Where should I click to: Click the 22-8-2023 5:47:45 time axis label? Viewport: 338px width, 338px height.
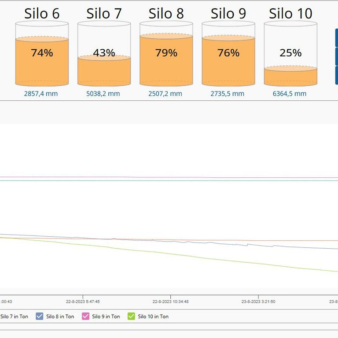(x=83, y=301)
